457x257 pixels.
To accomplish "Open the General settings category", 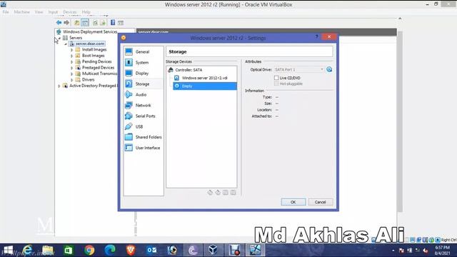I will 143,52.
